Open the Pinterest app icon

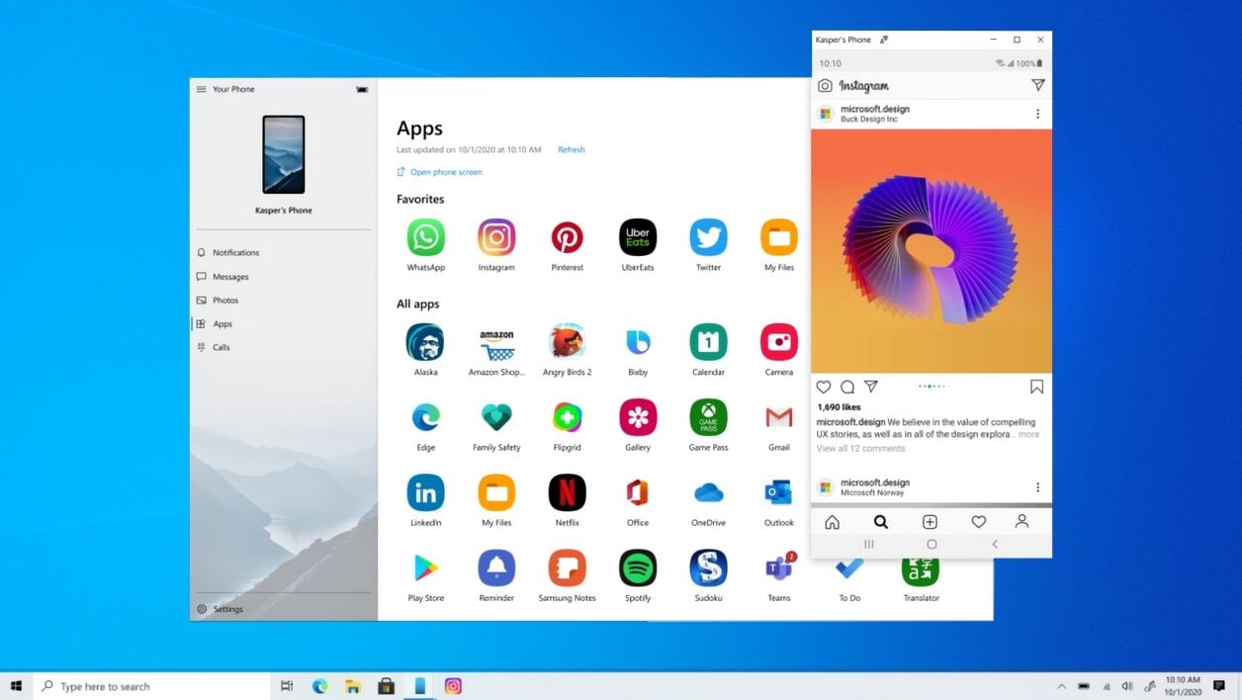[567, 237]
